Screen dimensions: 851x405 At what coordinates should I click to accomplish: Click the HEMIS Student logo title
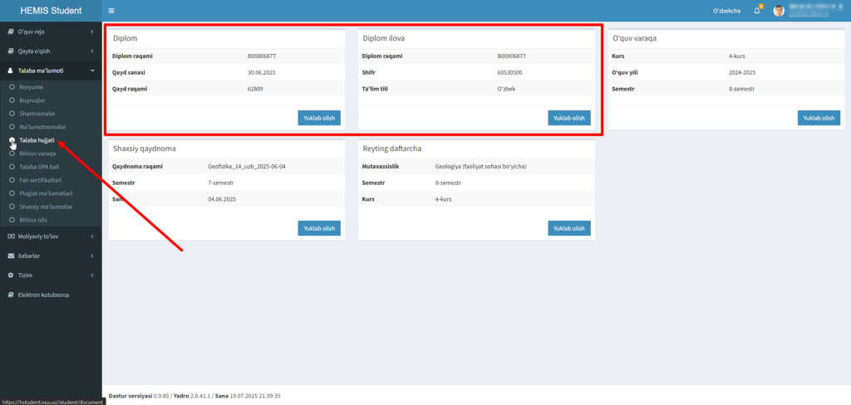(51, 11)
